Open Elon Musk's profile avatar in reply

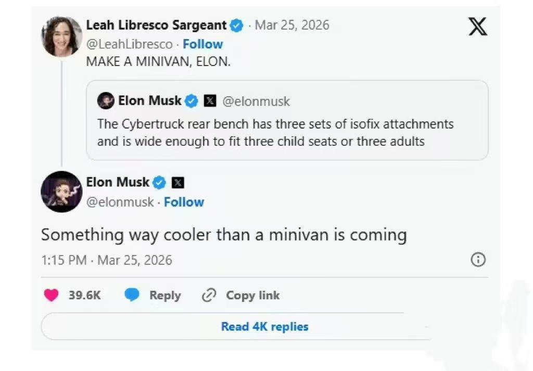point(61,191)
